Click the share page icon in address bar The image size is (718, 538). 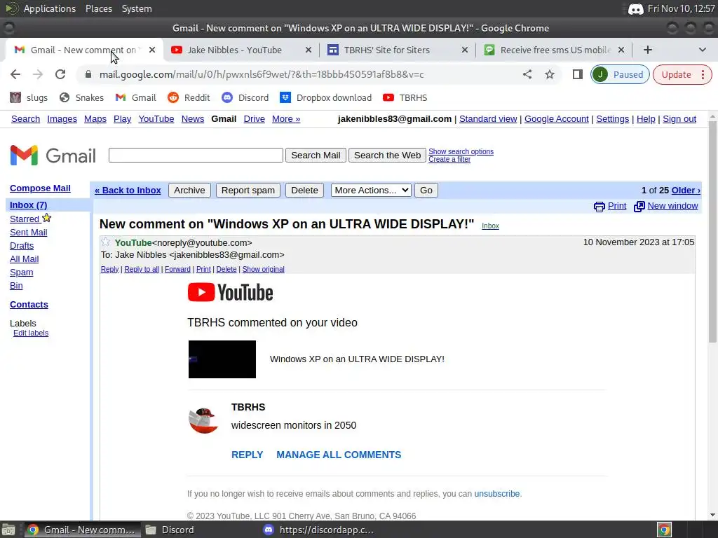(527, 74)
